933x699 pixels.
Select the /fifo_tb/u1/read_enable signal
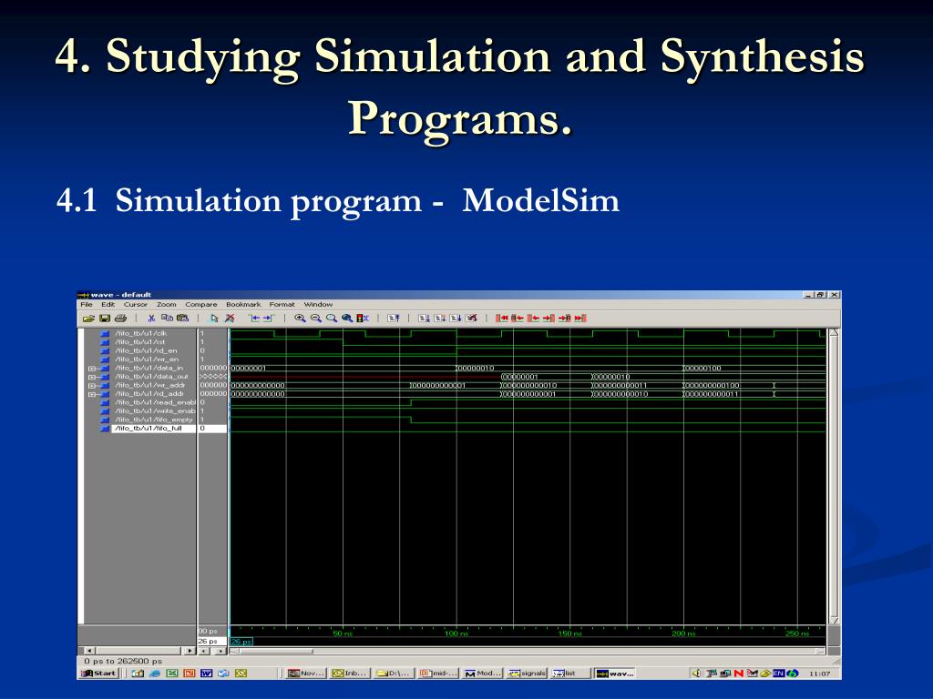(155, 402)
